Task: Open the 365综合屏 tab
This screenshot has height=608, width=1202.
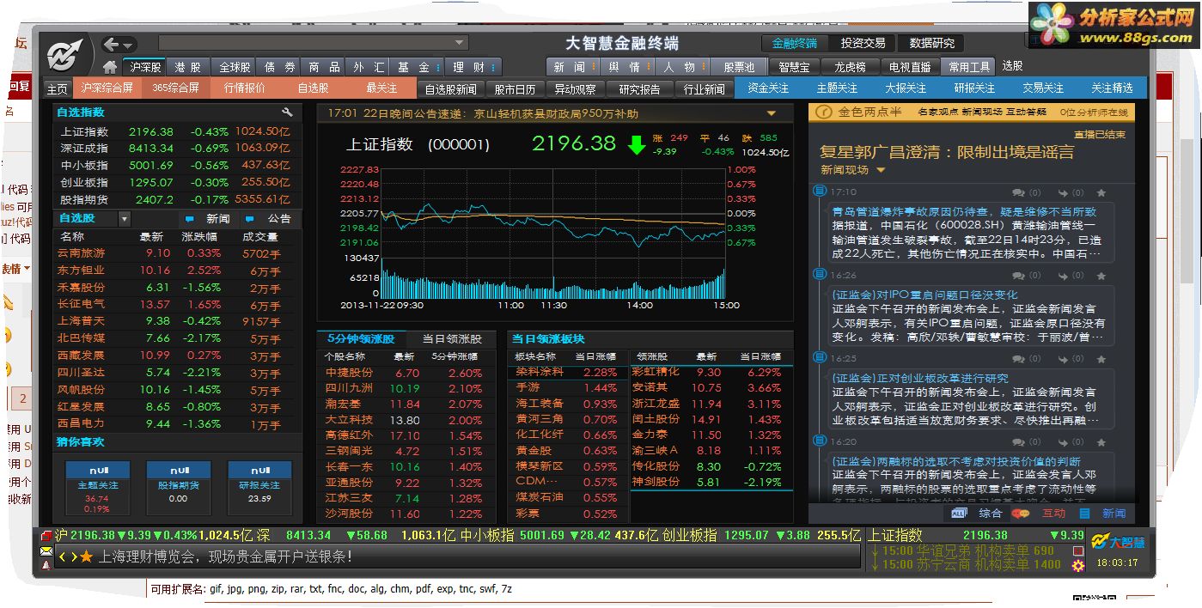Action: [175, 88]
